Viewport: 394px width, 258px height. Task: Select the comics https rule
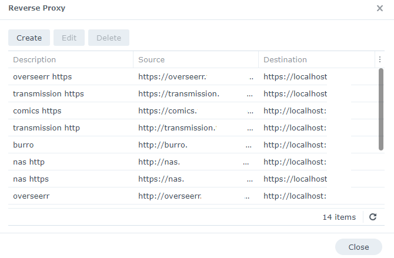[x=37, y=110]
